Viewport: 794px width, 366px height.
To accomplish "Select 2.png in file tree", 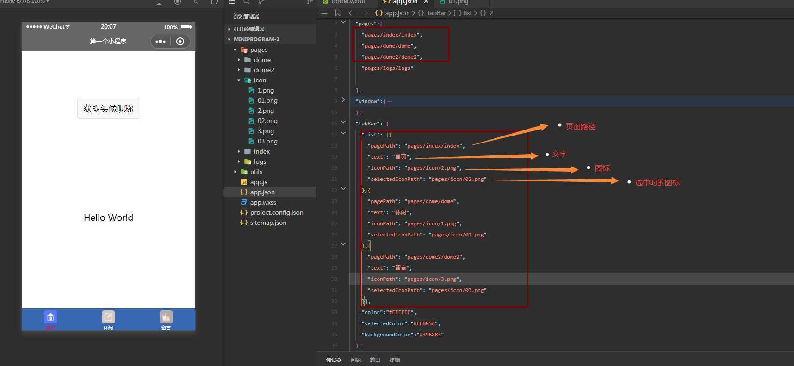I will click(x=270, y=111).
